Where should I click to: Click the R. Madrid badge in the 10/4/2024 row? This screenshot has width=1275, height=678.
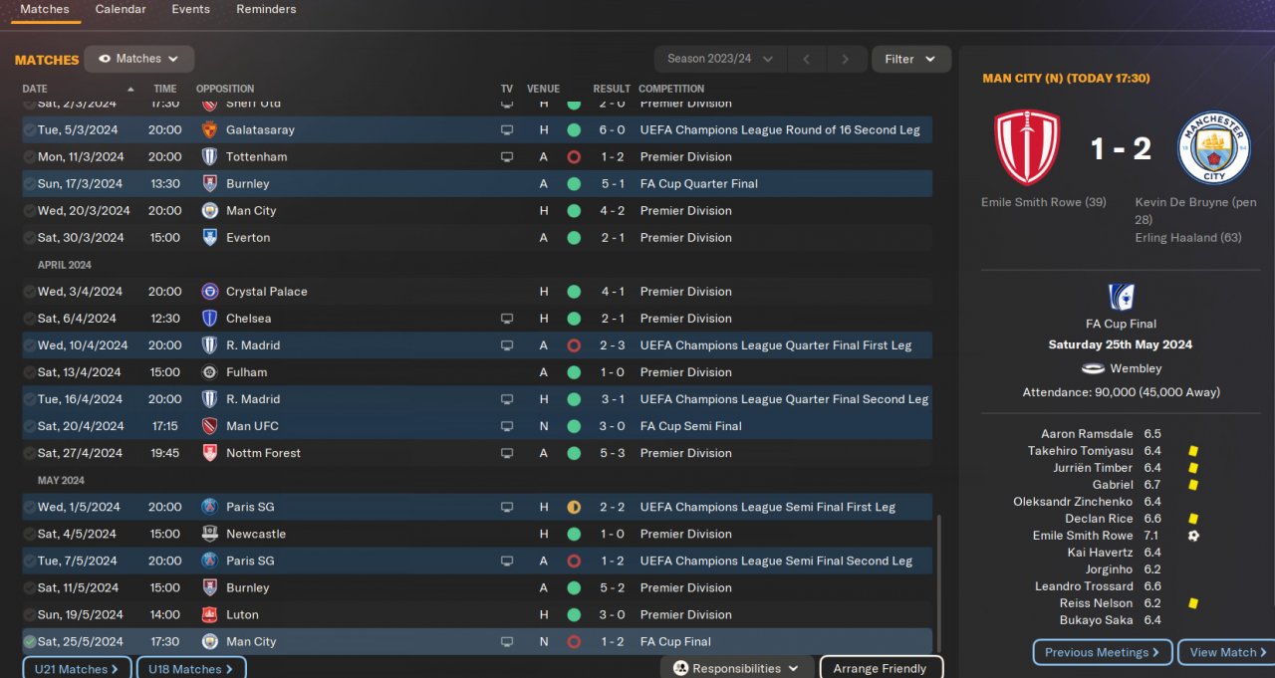click(x=209, y=345)
